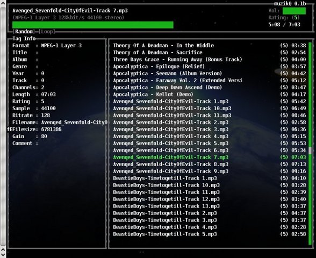Image resolution: width=316 pixels, height=258 pixels.
Task: Click the Bitrate : 128 tag row
Action: click(31, 115)
